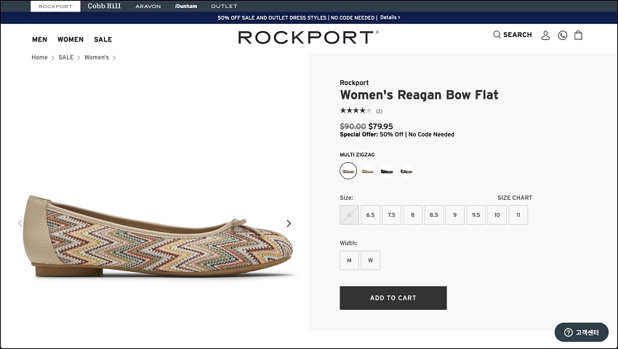Select size 7.5
Screen dimensions: 618x349
[391, 215]
